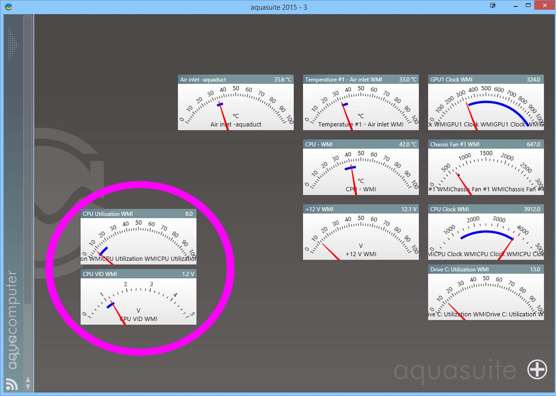This screenshot has height=396, width=556.
Task: Click the 'CPU Utilization WMI' header title
Action: tap(108, 214)
